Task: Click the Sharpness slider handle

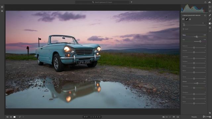Action: pyautogui.click(x=194, y=94)
